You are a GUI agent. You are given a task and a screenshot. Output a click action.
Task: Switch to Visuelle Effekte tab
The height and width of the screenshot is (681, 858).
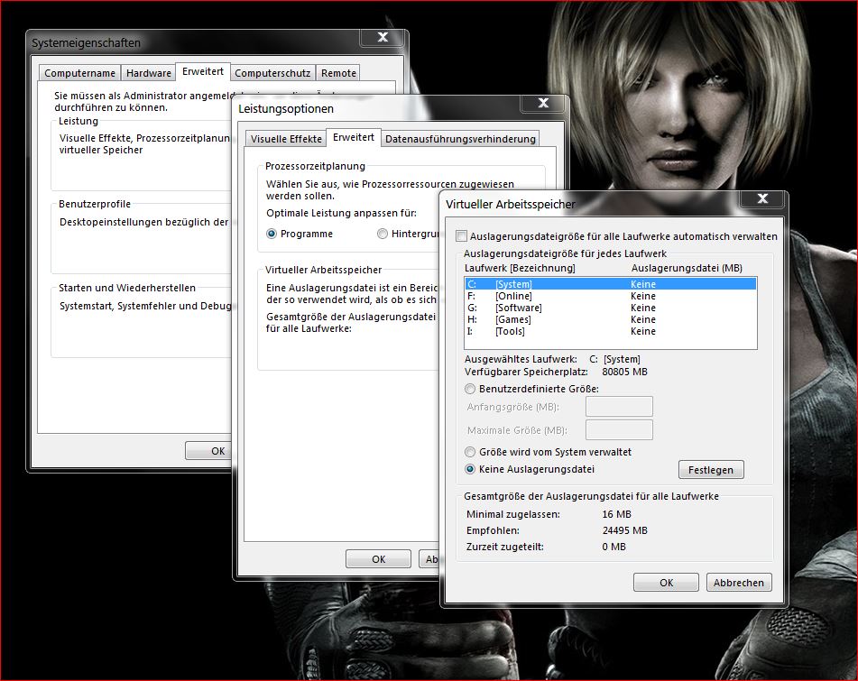pos(286,139)
